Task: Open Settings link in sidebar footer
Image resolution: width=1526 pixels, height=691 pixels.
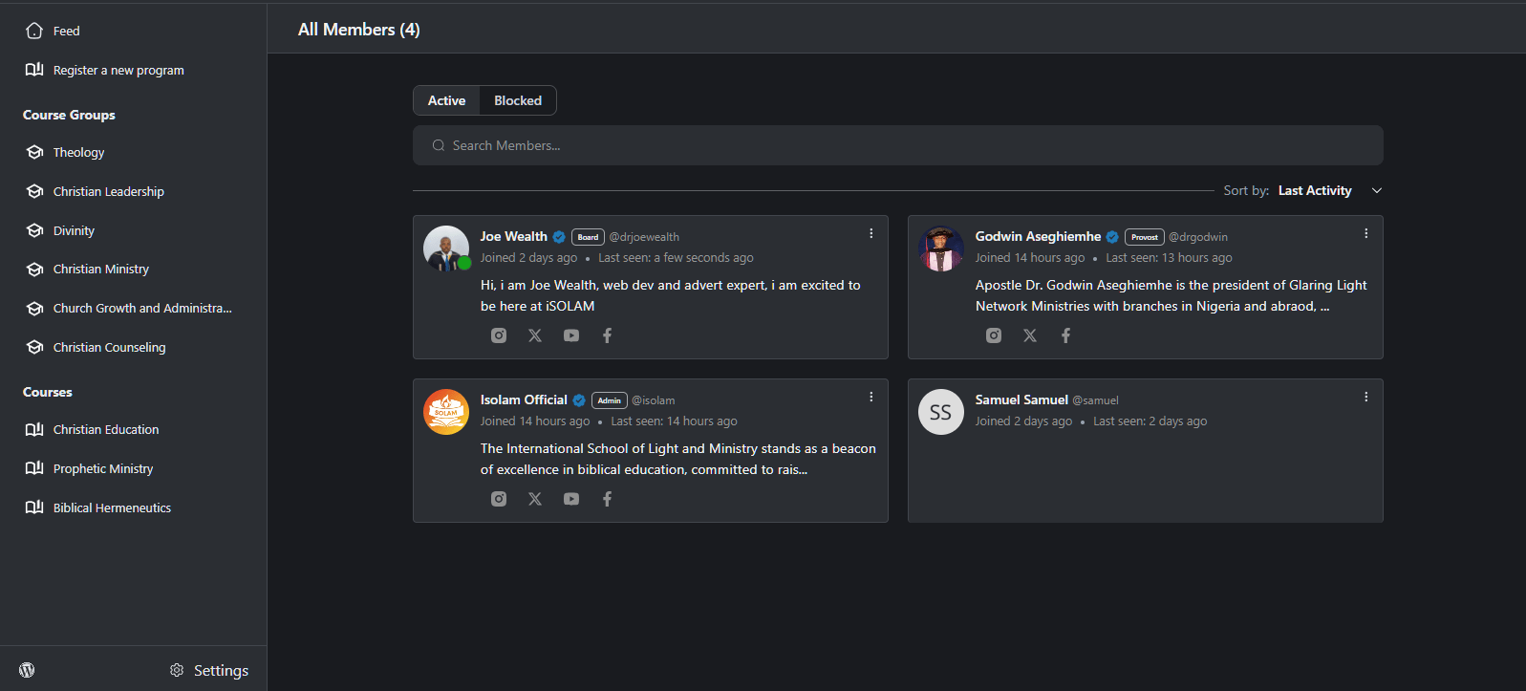Action: [209, 670]
